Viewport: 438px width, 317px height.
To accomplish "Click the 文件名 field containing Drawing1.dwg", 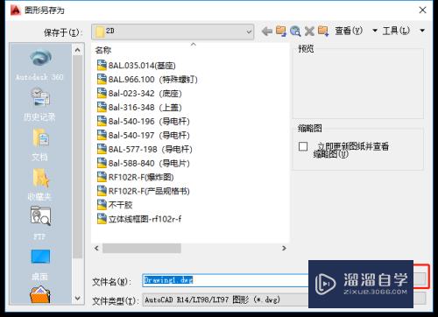I will [x=225, y=280].
